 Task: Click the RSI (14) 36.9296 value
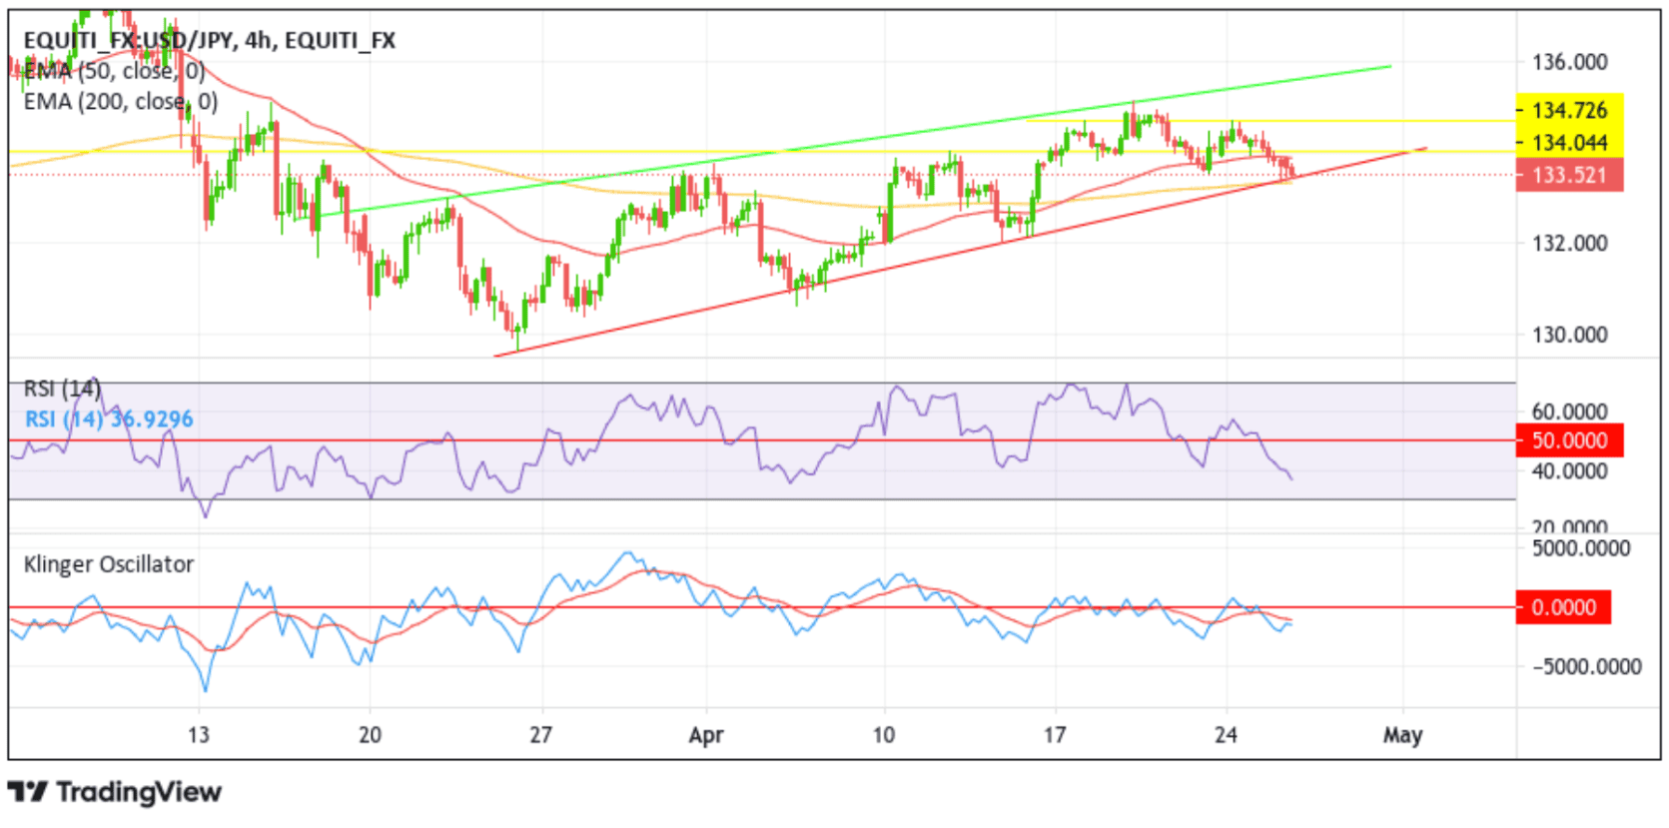(109, 419)
